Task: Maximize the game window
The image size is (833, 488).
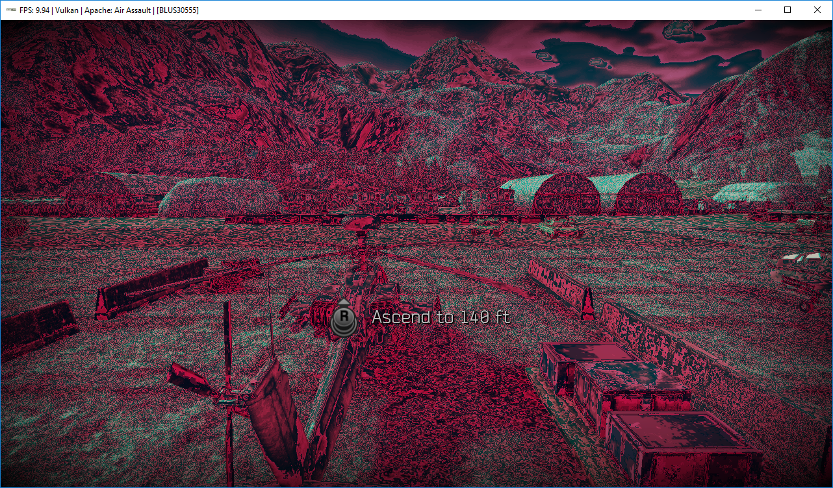Action: [788, 10]
